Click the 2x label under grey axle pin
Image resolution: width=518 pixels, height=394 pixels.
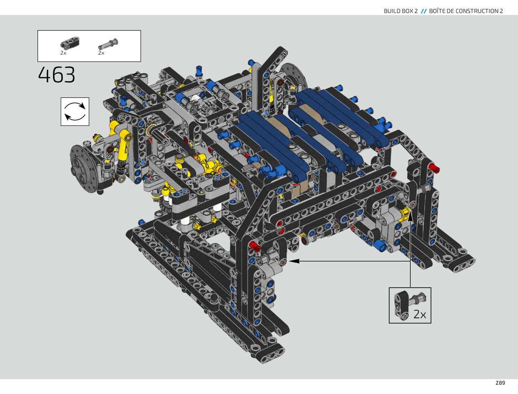[x=101, y=53]
